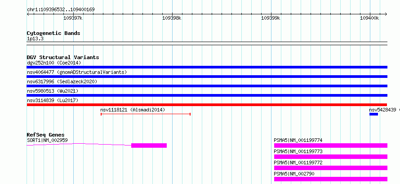
Task: Select the PSMA5|NM_001199773 transcript label
Action: pos(298,151)
